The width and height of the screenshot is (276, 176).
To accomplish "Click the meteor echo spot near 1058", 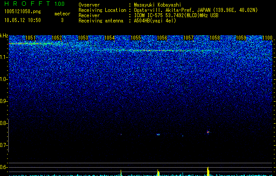I will pos(208,132).
